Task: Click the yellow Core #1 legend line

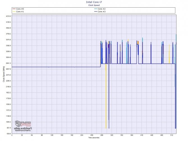Action: pyautogui.click(x=14, y=12)
